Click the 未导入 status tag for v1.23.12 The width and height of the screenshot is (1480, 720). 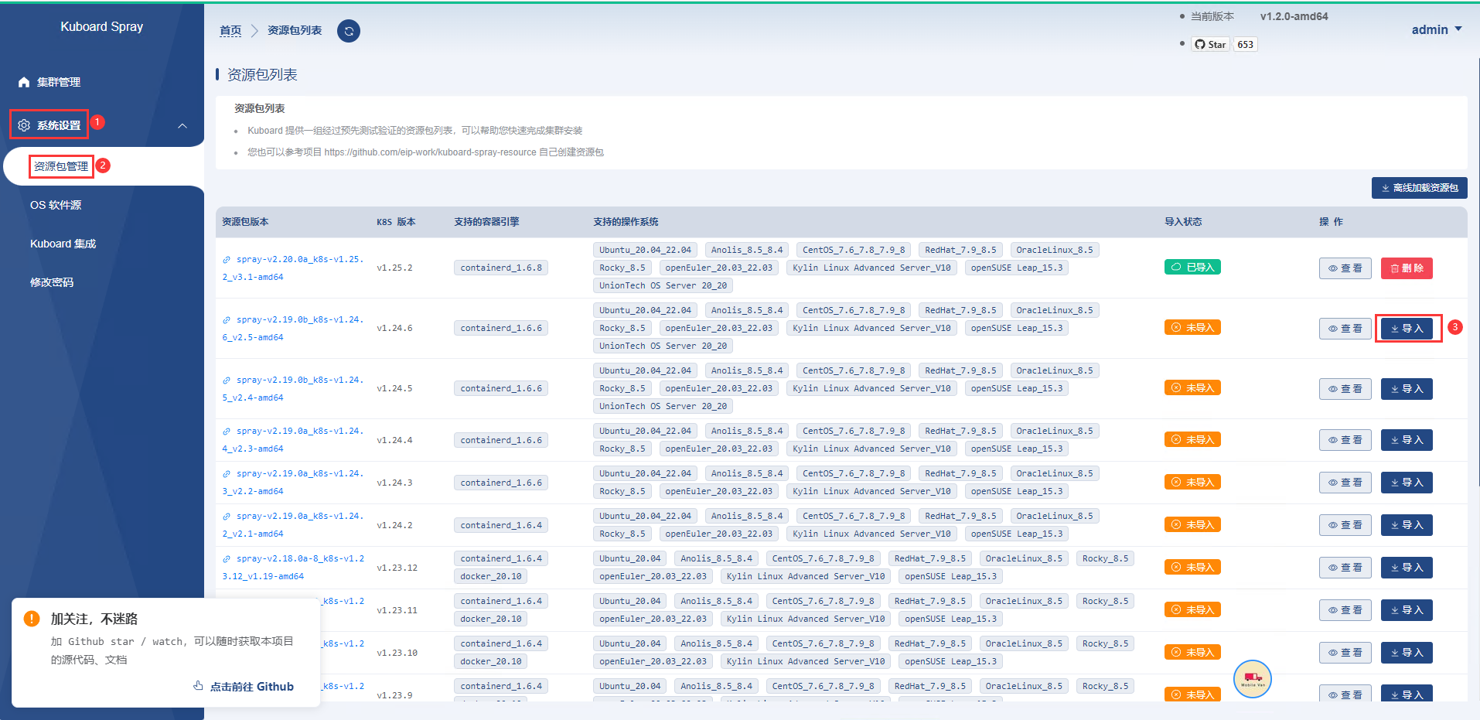click(x=1192, y=568)
